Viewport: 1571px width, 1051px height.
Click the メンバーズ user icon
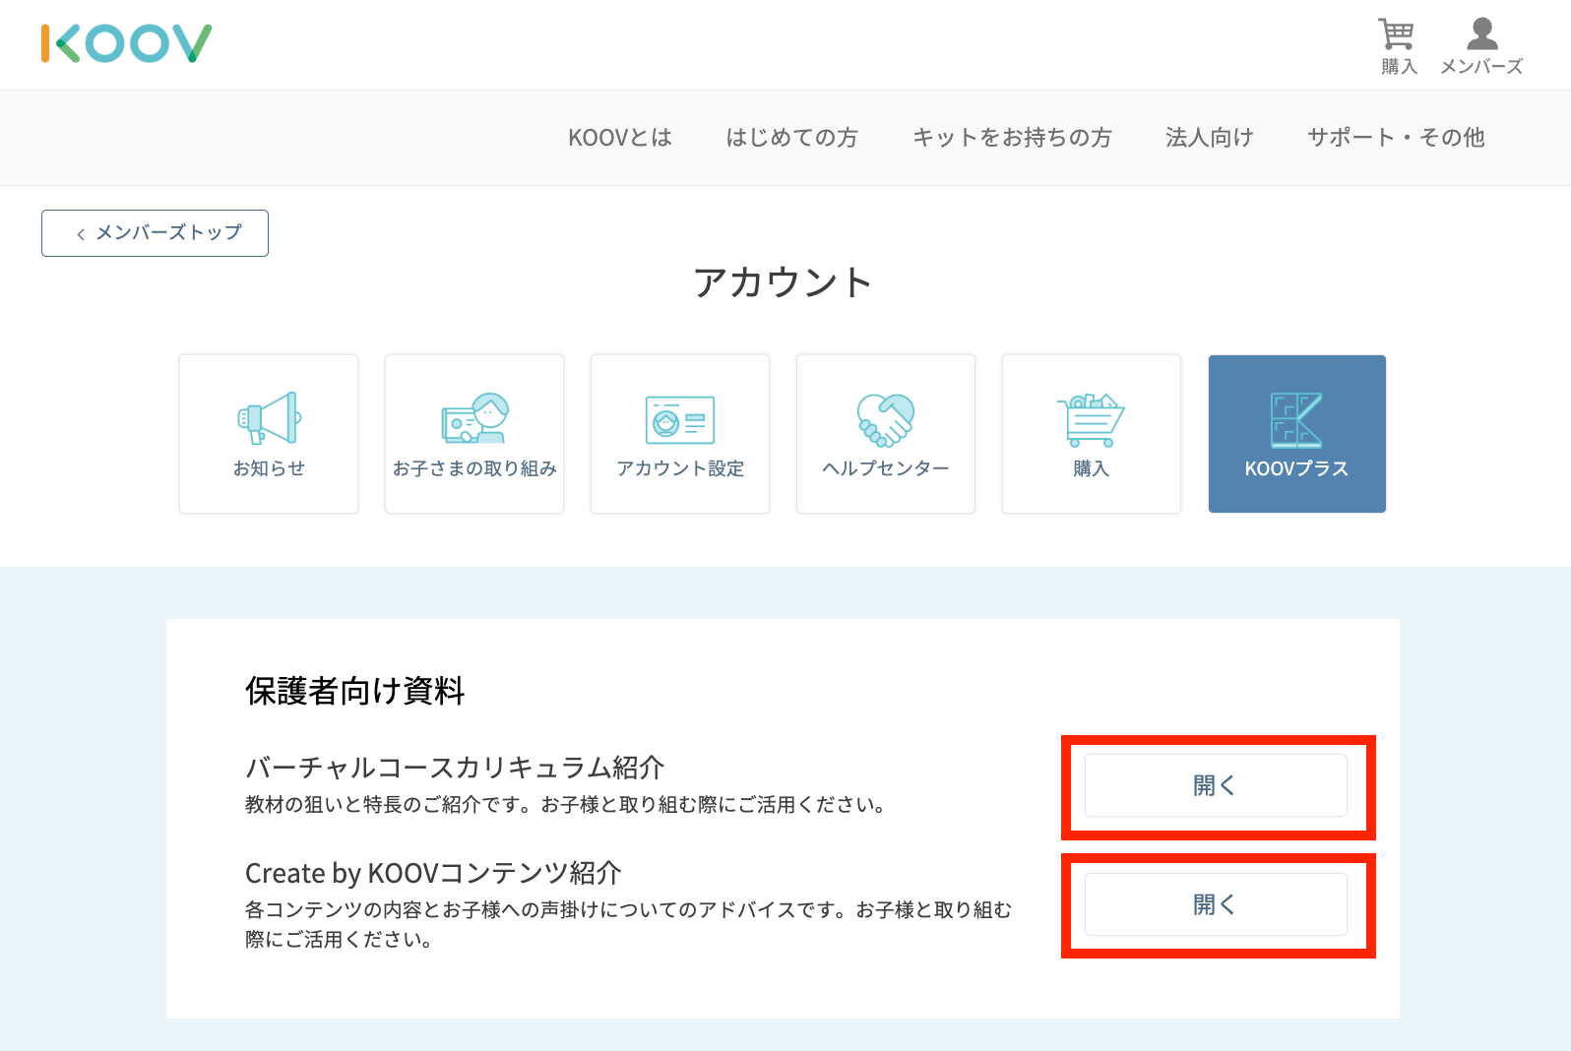coord(1481,46)
